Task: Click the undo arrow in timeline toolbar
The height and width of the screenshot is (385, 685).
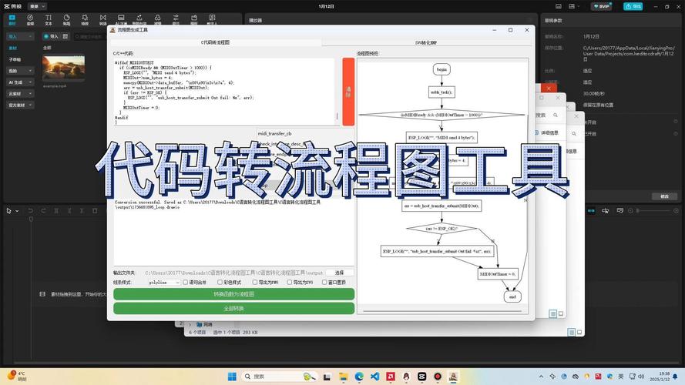Action: coord(31,211)
